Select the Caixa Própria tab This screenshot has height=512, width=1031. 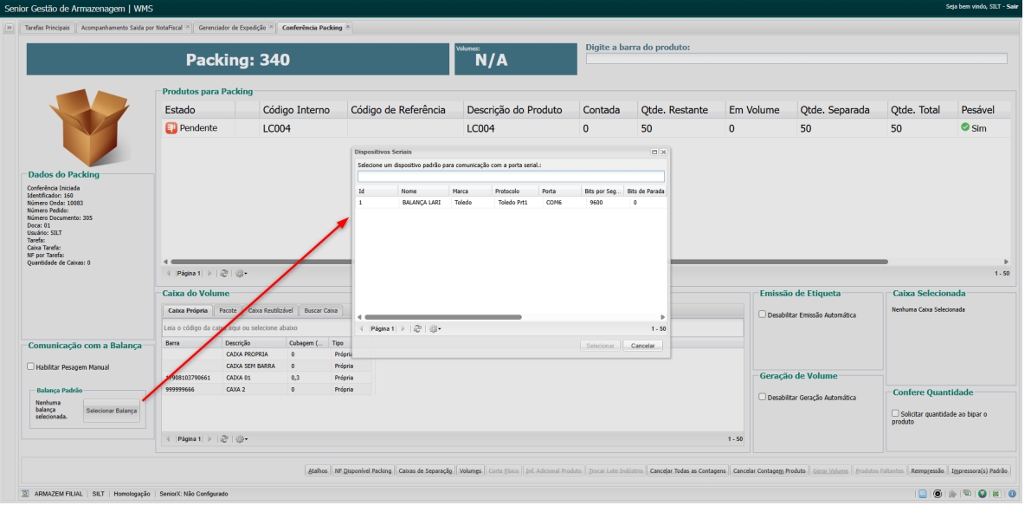[x=187, y=311]
